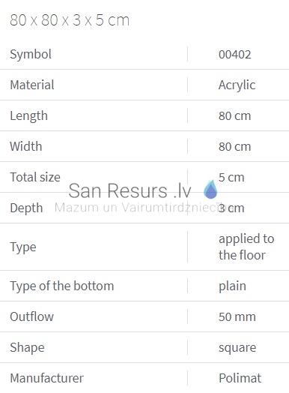
Task: Select the 80 x 80 x 3 x 5 cm heading
Action: [70, 20]
